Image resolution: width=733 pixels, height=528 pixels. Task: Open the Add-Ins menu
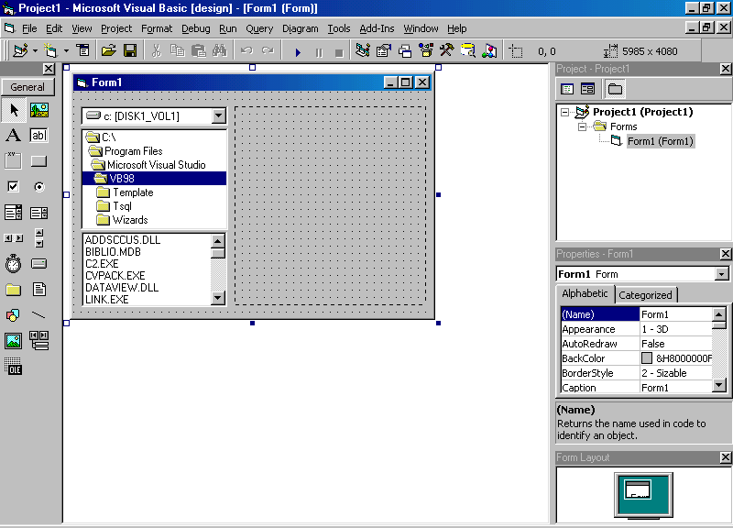click(377, 28)
